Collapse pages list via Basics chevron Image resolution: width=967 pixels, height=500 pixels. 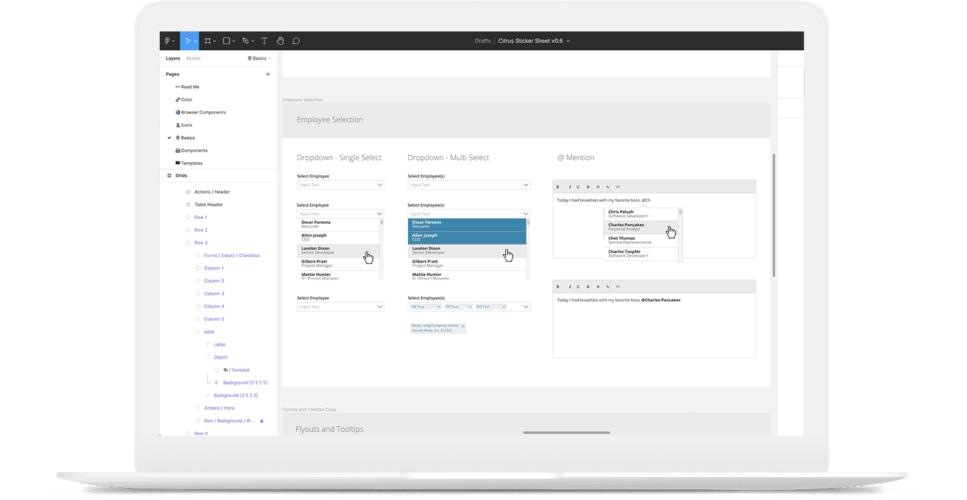[270, 58]
